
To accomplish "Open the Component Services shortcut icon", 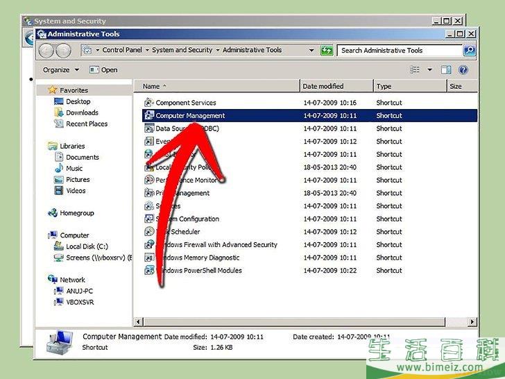I will pos(148,103).
